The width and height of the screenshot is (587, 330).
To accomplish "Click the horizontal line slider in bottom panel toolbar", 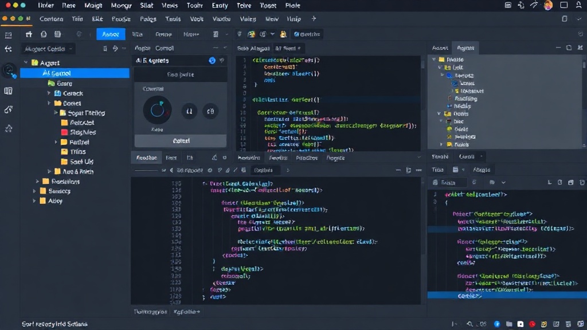I will pyautogui.click(x=146, y=170).
